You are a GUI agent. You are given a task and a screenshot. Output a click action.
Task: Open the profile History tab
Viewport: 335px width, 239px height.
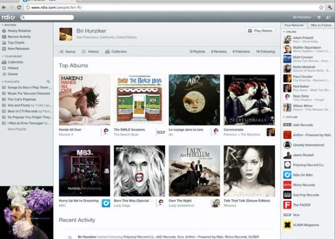90,51
